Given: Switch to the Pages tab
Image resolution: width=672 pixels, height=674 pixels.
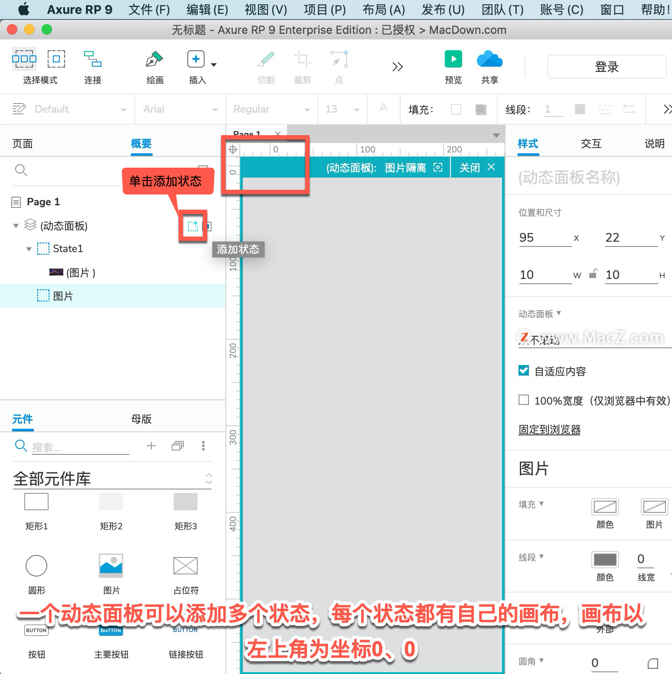Looking at the screenshot, I should click(23, 144).
